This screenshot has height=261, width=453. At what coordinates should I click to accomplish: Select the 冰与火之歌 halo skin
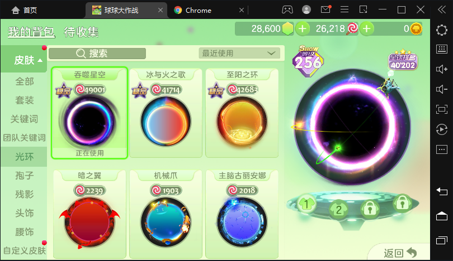click(x=166, y=113)
